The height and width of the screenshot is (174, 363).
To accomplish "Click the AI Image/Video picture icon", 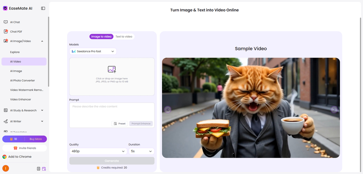I will click(6, 41).
